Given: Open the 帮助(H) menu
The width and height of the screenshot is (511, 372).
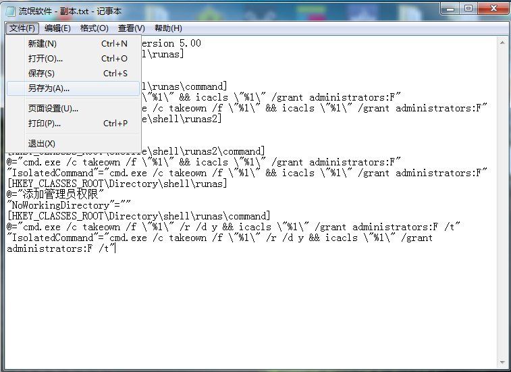Looking at the screenshot, I should pos(168,28).
